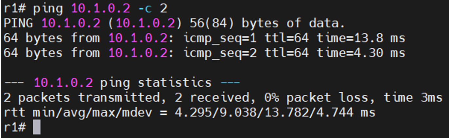Select the IP address in the typed command

[100, 8]
